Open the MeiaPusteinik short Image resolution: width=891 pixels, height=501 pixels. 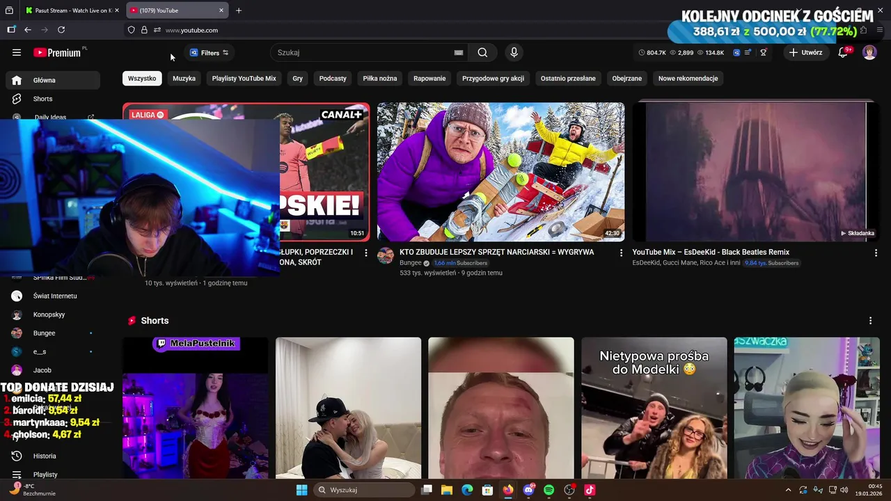click(196, 408)
